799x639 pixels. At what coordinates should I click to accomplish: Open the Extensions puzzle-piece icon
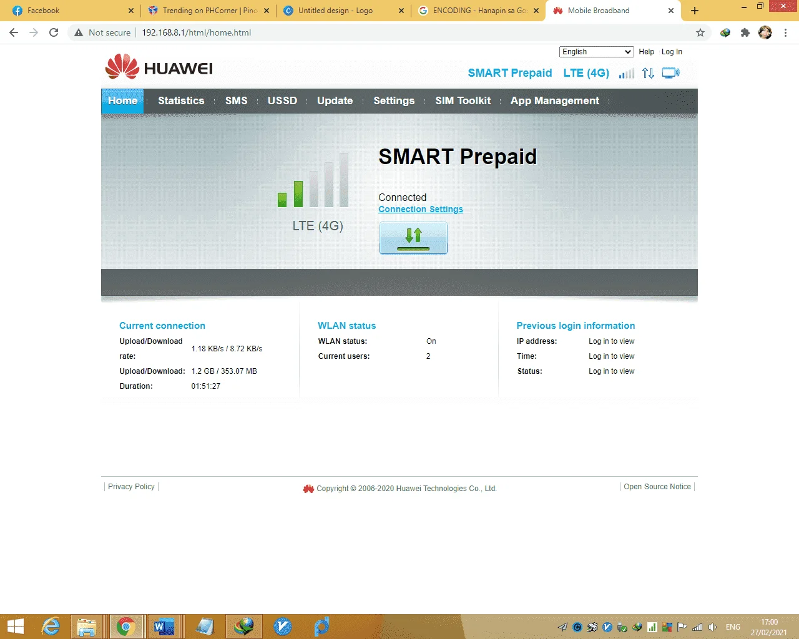coord(745,32)
